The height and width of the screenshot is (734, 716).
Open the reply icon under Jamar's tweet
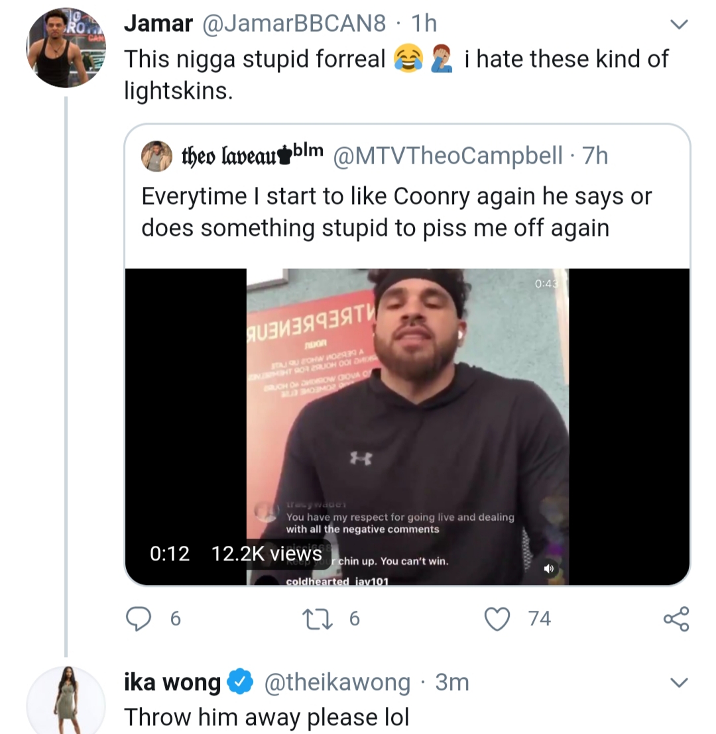tap(139, 619)
